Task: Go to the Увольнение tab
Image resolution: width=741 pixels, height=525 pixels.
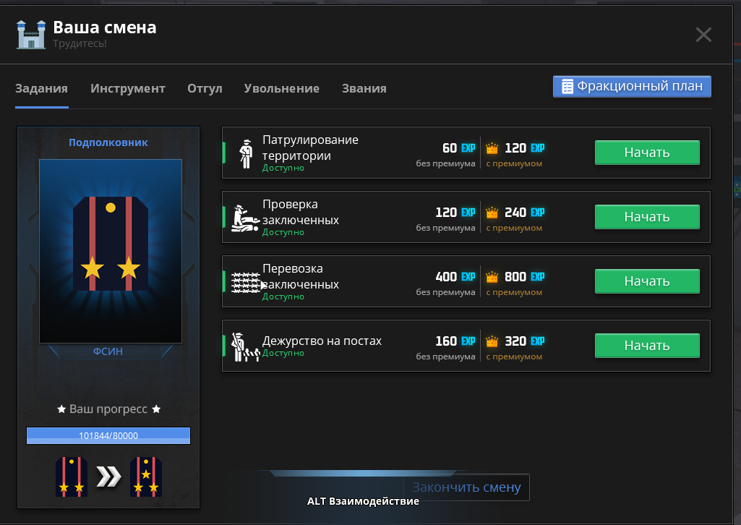Action: pos(281,89)
